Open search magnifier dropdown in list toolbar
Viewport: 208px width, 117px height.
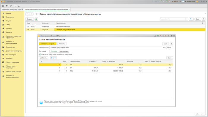[x=191, y=19]
